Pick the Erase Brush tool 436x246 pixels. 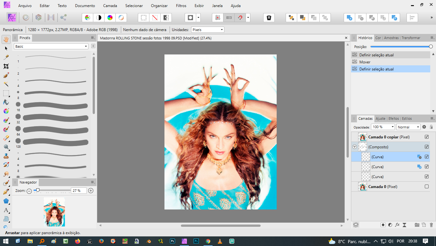[6, 138]
